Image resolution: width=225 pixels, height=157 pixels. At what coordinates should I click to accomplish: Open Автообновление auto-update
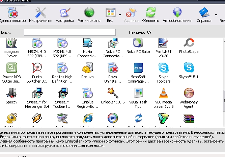click(177, 15)
